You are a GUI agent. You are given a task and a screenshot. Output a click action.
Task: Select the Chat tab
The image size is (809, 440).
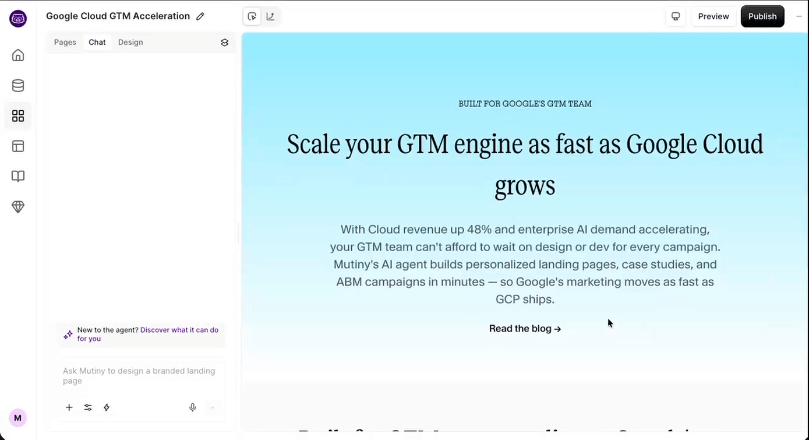(x=97, y=42)
